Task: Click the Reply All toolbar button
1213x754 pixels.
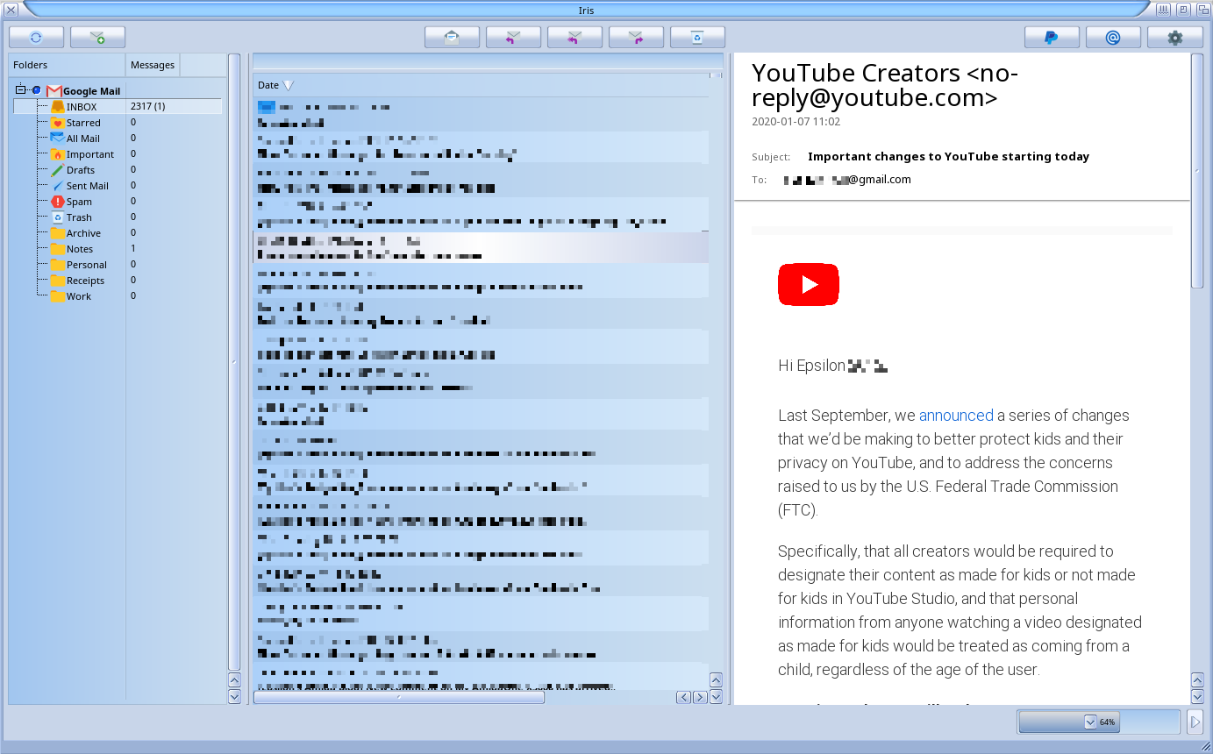Action: (574, 38)
